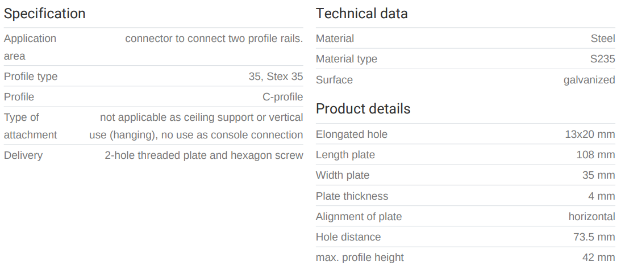The image size is (625, 270).
Task: Click the Width plate value 35 mm
Action: click(598, 175)
